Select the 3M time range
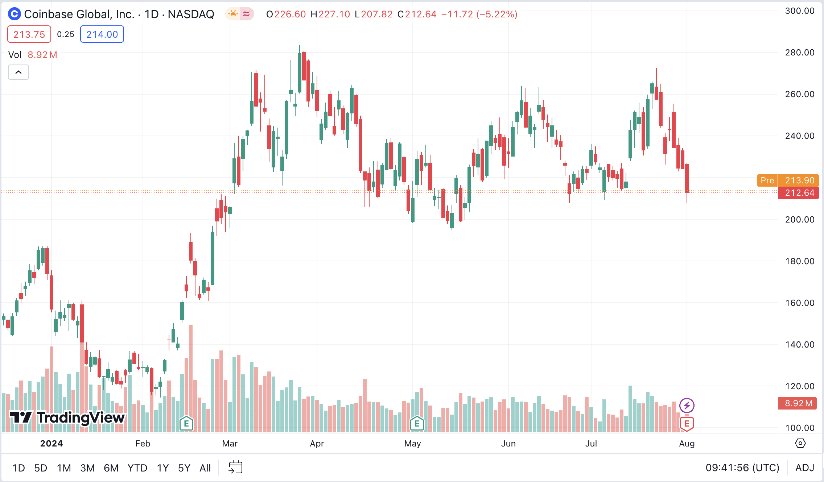Image resolution: width=824 pixels, height=482 pixels. click(87, 468)
